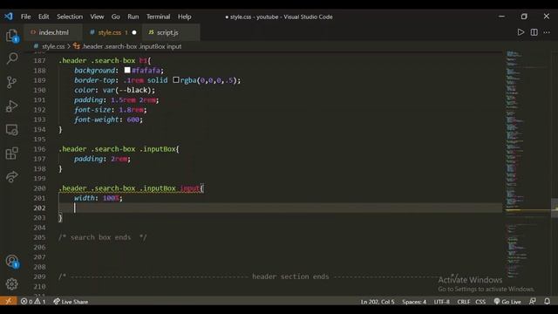
Task: Click 'font-size' property on line 192
Action: (92, 110)
